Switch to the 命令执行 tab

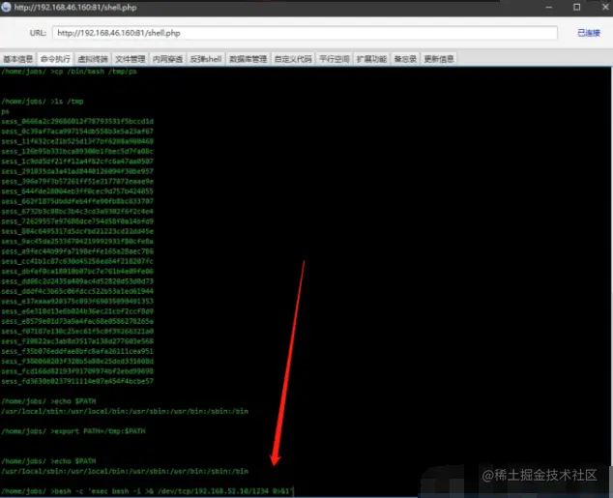pyautogui.click(x=55, y=59)
